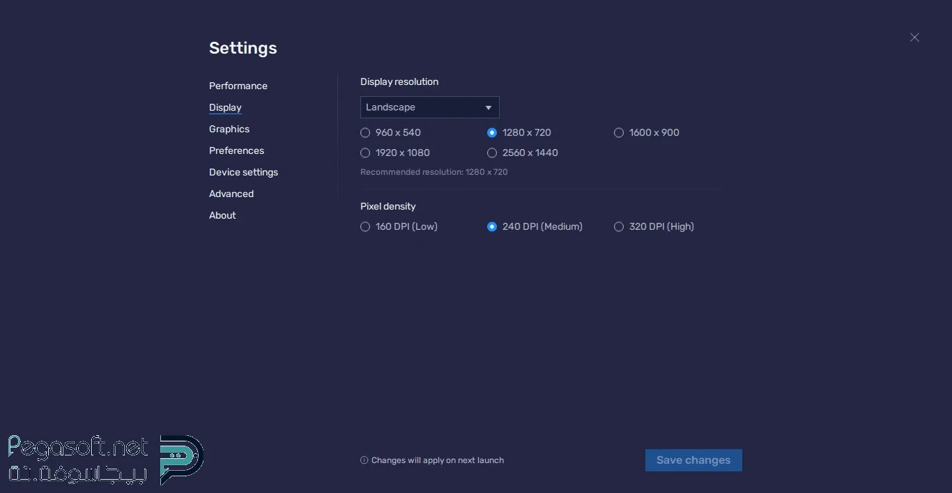Viewport: 952px width, 493px height.
Task: Show the About section
Action: pos(222,216)
